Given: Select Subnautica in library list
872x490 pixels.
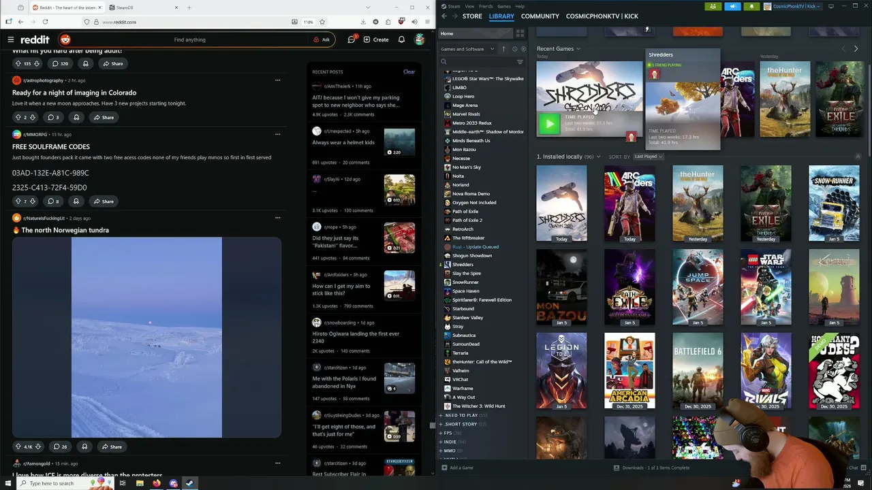Looking at the screenshot, I should [x=464, y=336].
